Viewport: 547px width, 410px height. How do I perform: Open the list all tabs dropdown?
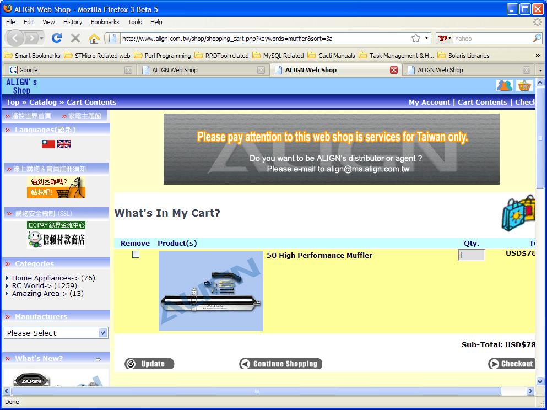(540, 70)
